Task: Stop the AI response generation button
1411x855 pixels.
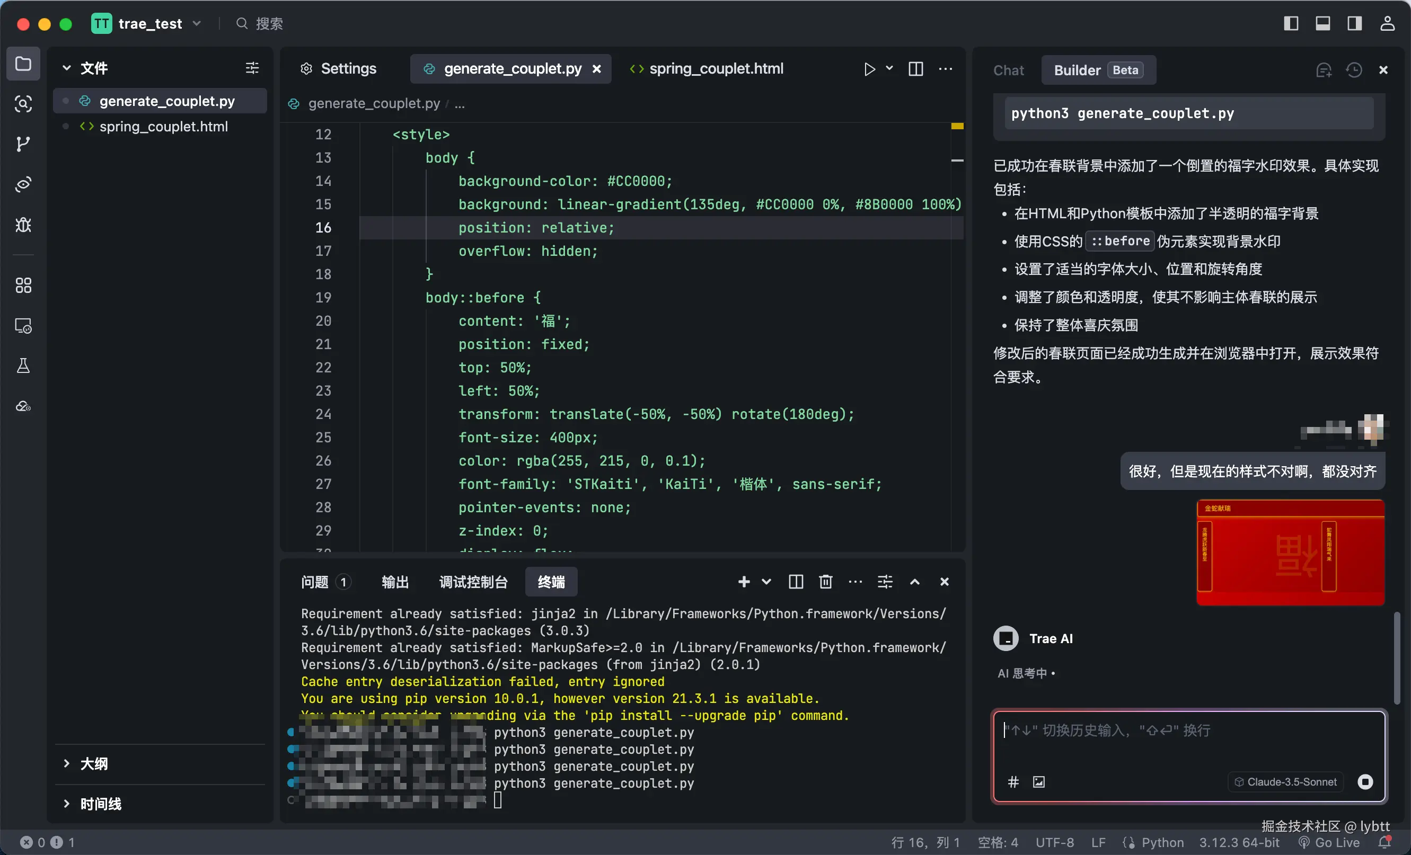Action: coord(1365,782)
